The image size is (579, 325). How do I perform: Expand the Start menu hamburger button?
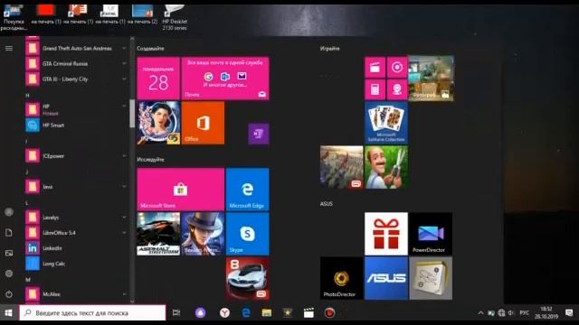[9, 48]
